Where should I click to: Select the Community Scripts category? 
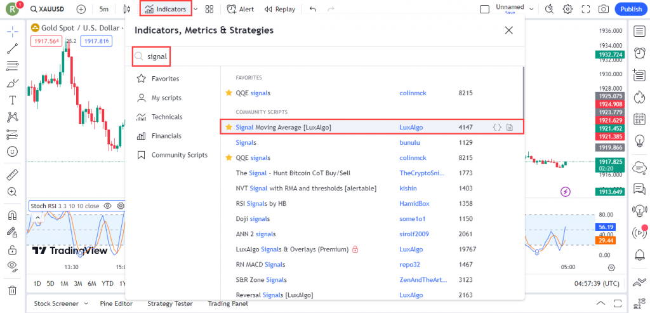173,155
